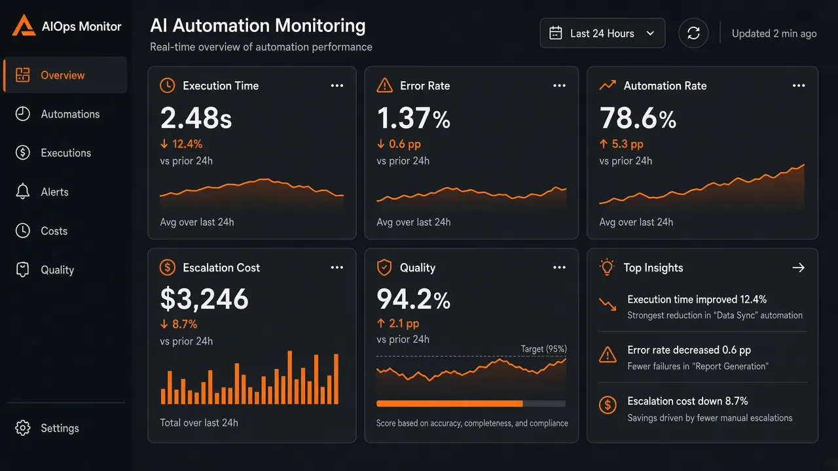Screen dimensions: 838x471
Task: Click the AI Automation Monitoring page title
Action: coord(258,26)
